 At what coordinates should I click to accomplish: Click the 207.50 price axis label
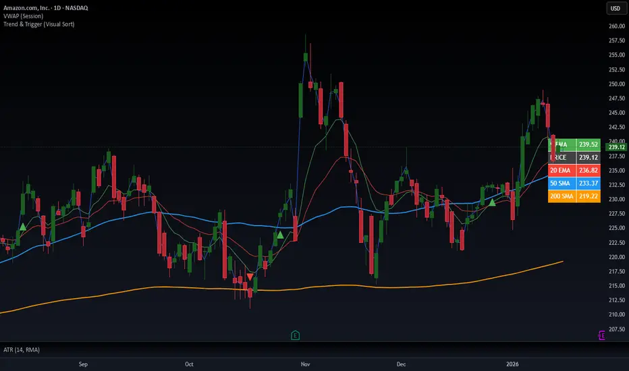617,329
